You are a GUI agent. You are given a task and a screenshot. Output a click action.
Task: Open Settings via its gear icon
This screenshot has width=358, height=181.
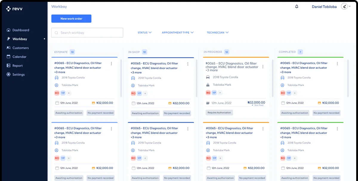pyautogui.click(x=8, y=74)
